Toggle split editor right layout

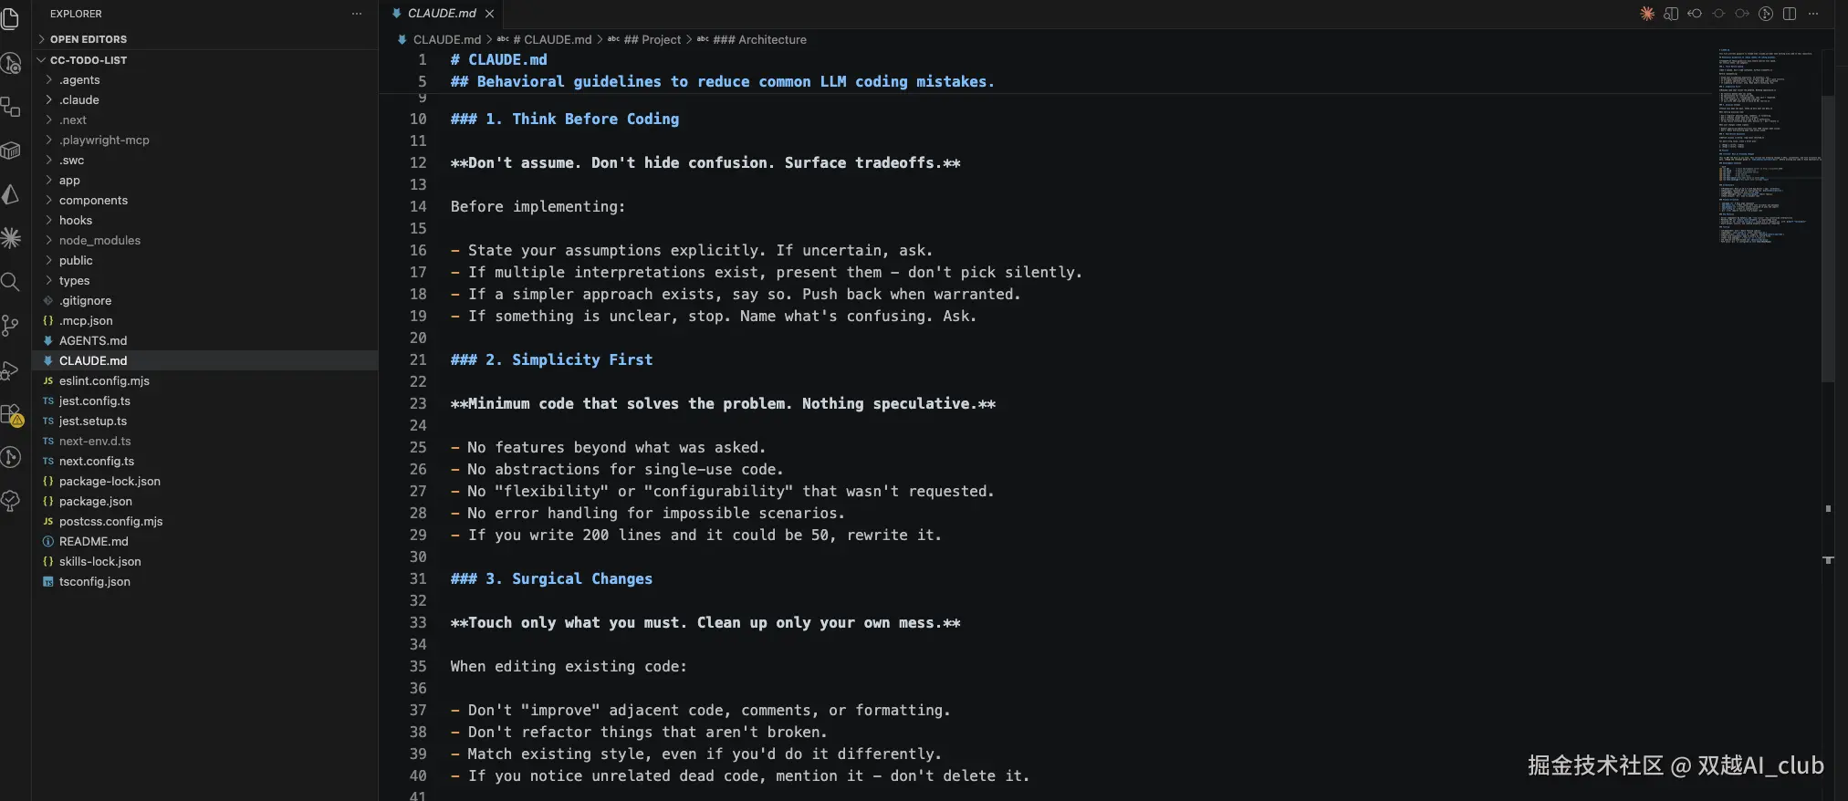pos(1790,14)
